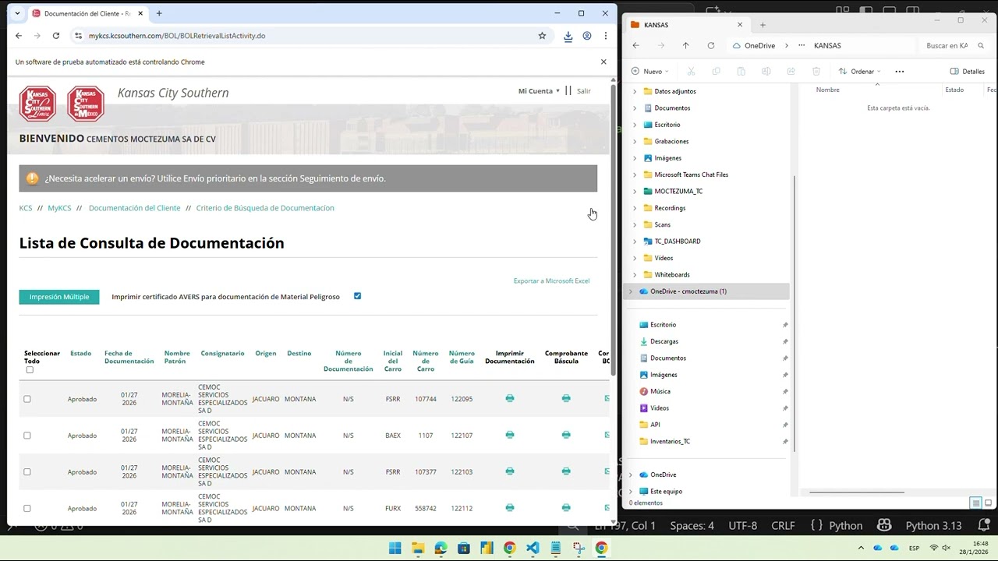Open Detalles pane in File Explorer

968,72
